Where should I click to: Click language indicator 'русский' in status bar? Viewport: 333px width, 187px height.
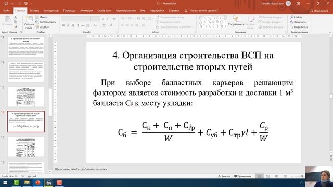[x=32, y=176]
